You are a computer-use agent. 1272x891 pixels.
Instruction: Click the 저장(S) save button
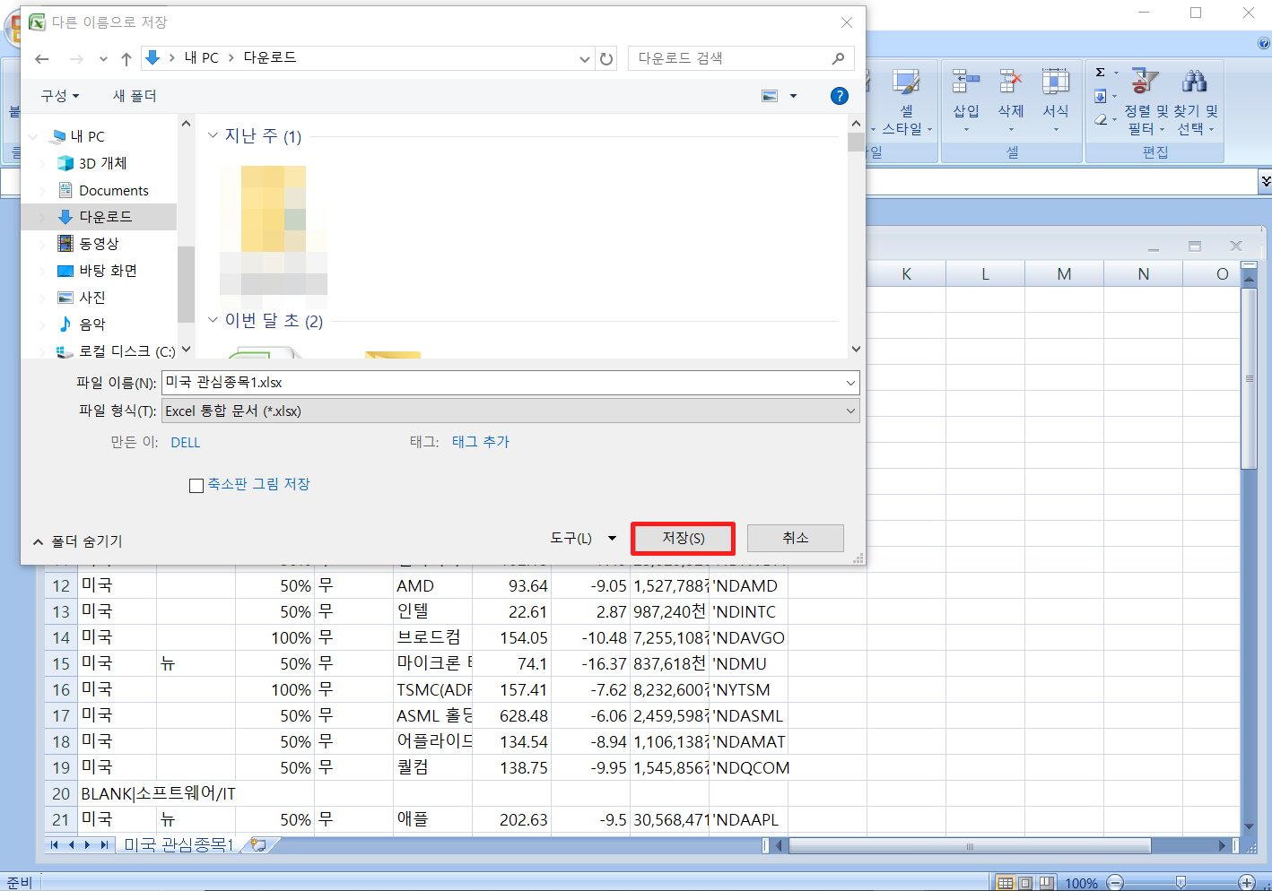click(684, 539)
